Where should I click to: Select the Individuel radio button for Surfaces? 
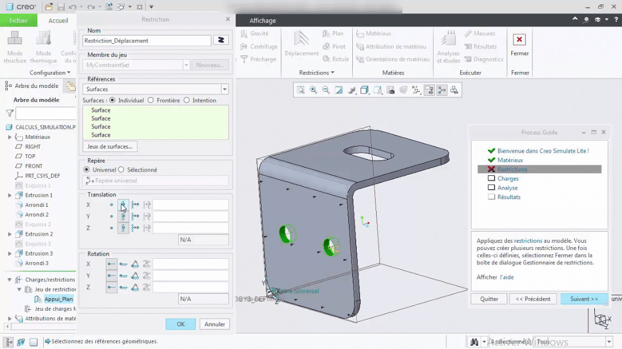tap(114, 100)
